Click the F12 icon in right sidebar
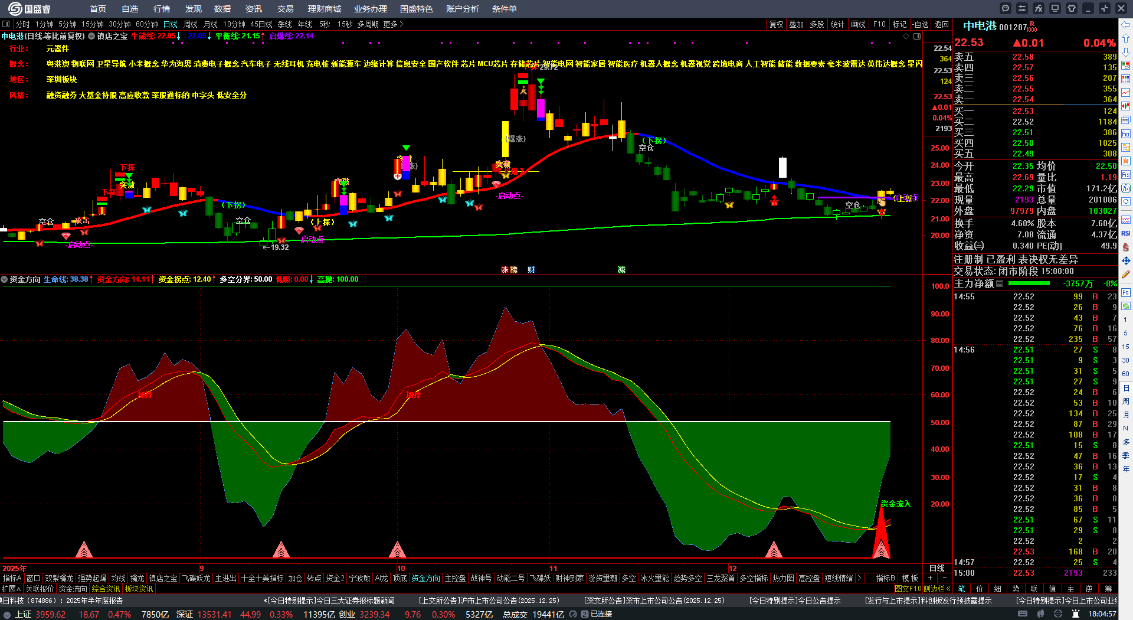The height and width of the screenshot is (620, 1133). (1126, 175)
